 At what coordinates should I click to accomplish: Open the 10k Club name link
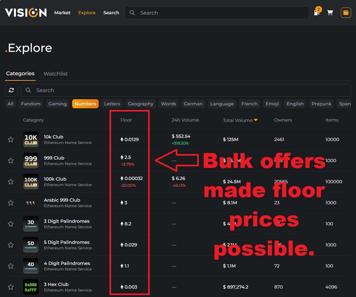point(54,137)
